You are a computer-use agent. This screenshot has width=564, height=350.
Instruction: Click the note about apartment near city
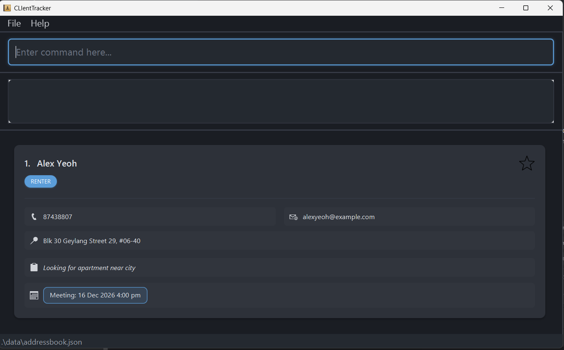click(89, 268)
